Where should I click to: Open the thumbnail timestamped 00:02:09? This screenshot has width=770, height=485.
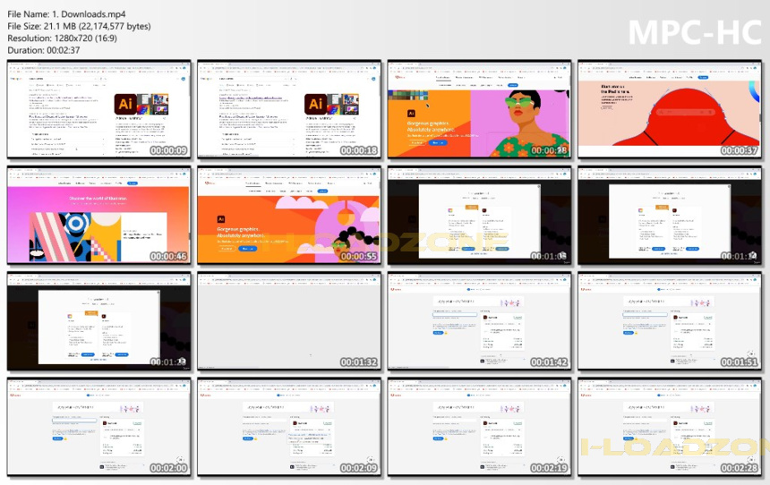click(289, 427)
